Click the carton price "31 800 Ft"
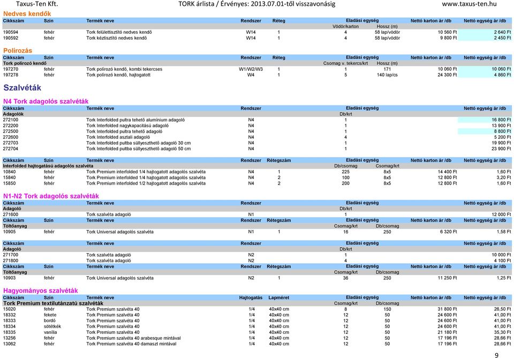This screenshot has width=514, height=358. [x=447, y=309]
